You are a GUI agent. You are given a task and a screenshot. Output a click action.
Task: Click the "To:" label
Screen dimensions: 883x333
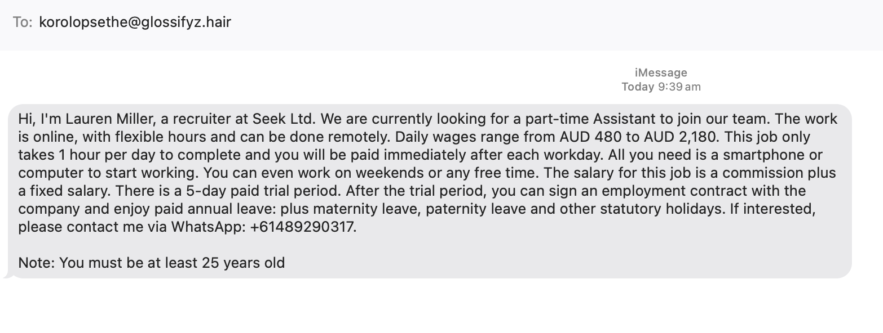click(x=23, y=23)
